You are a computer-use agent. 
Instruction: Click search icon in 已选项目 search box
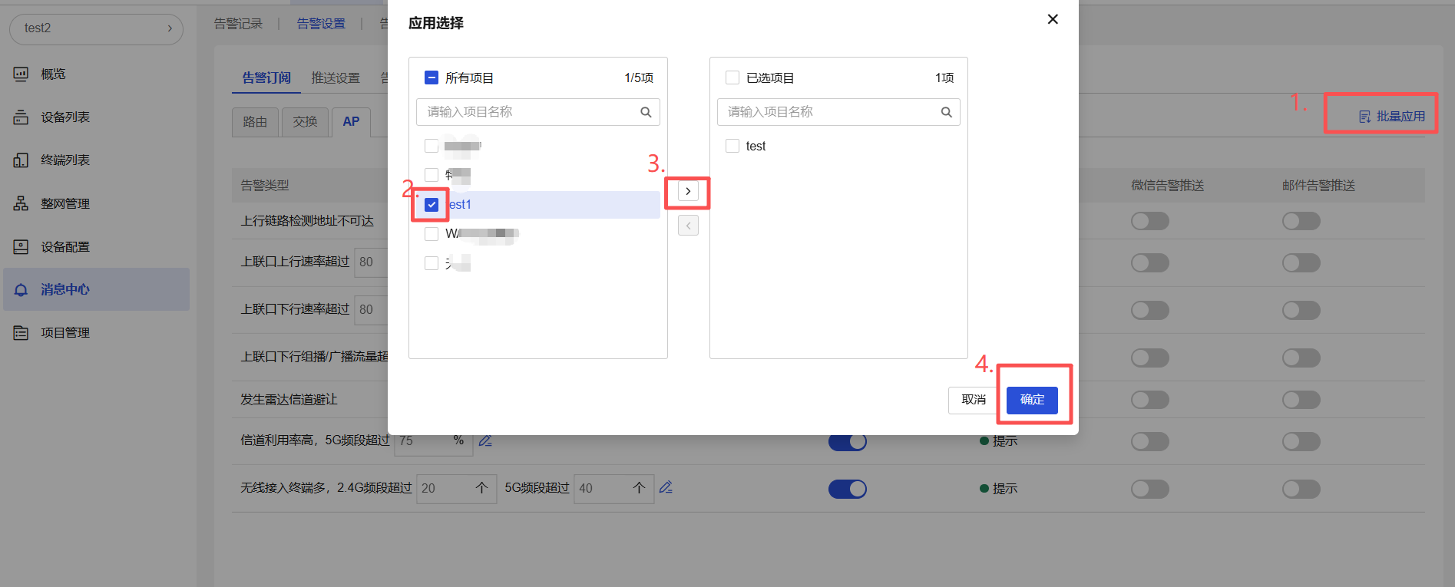[946, 112]
